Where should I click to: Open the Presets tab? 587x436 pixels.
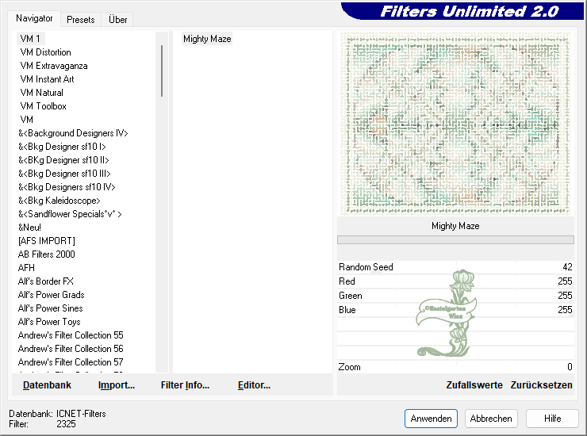click(x=80, y=20)
